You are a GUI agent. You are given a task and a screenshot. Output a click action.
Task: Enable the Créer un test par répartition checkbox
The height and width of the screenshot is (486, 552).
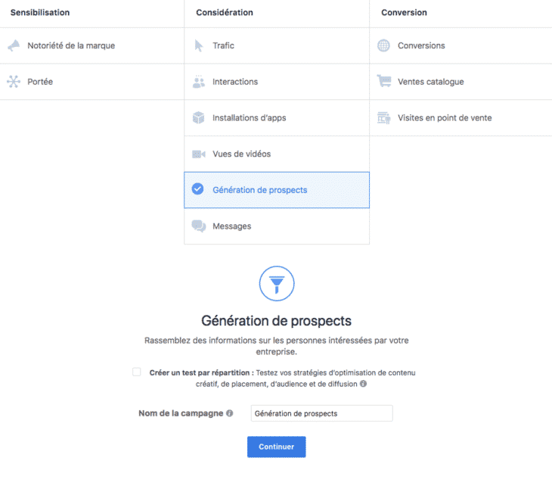coord(137,372)
